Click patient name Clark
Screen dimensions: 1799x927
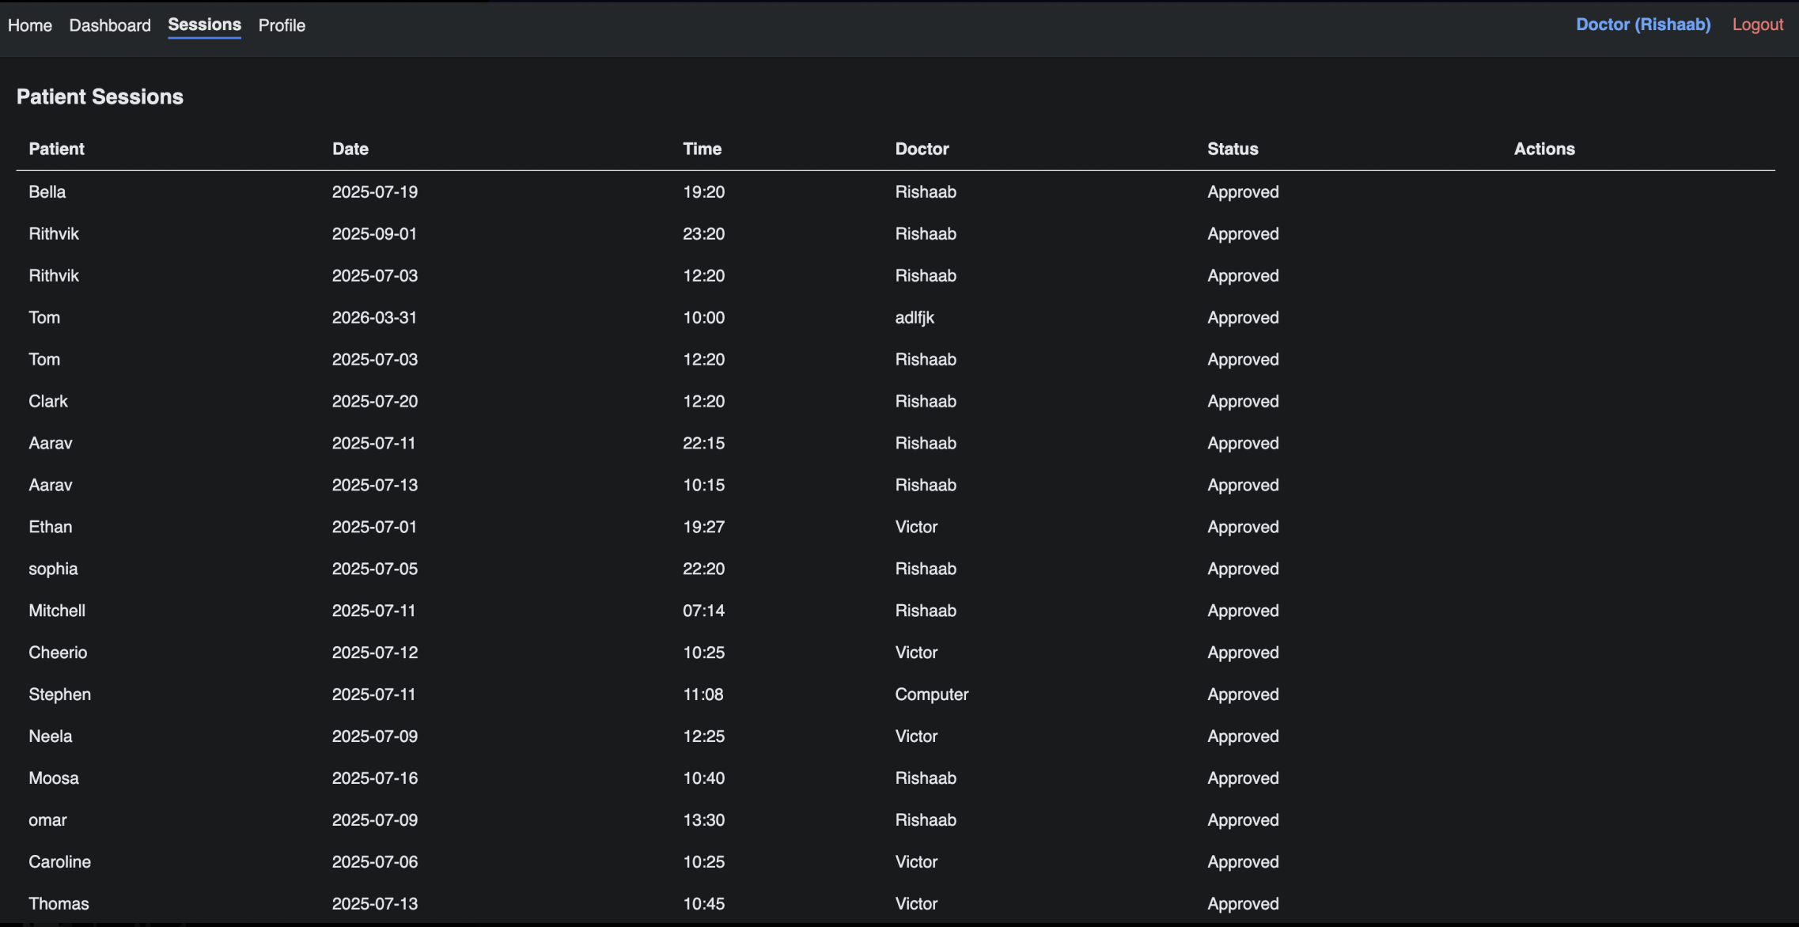tap(47, 402)
